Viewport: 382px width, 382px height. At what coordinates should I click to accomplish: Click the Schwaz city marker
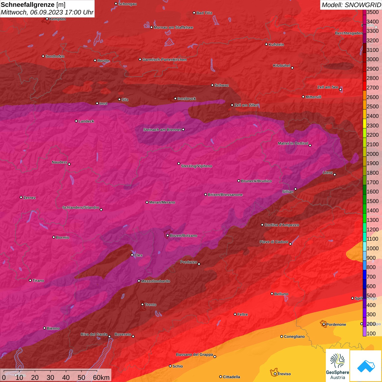[212, 85]
